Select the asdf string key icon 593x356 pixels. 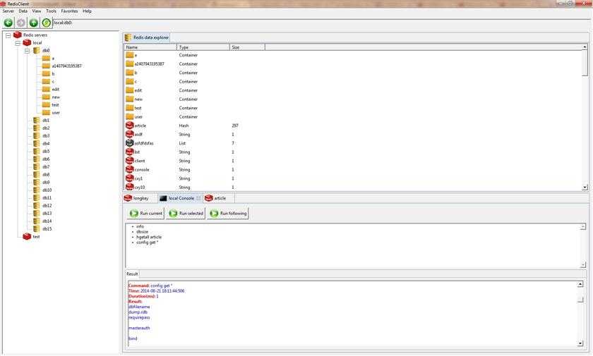pyautogui.click(x=129, y=134)
